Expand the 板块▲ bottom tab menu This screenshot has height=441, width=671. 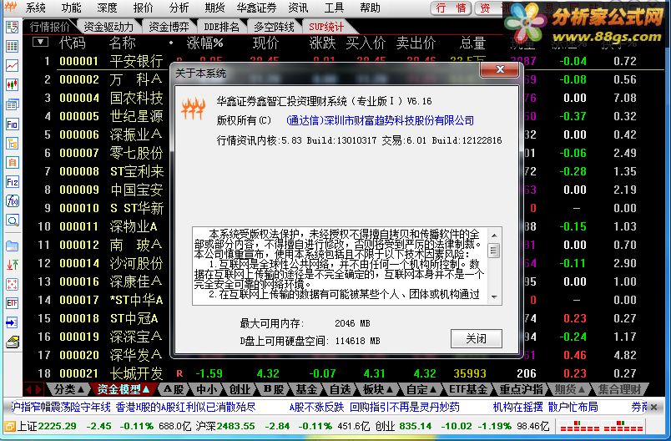coord(378,389)
